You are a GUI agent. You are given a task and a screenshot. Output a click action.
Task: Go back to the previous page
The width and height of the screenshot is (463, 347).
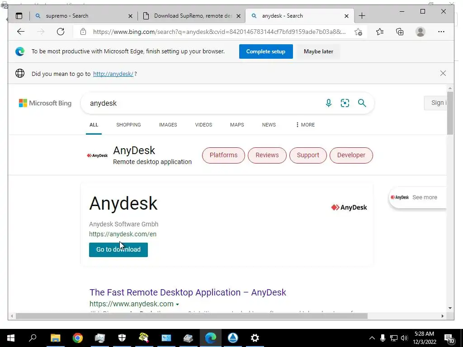tap(21, 32)
